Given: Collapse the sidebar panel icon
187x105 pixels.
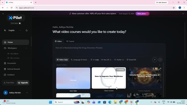Looking at the screenshot, I should (x=3, y=14).
